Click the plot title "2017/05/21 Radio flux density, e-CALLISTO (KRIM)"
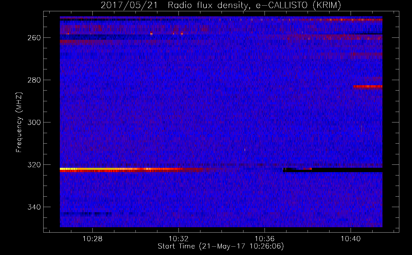The image size is (412, 255). pos(221,5)
